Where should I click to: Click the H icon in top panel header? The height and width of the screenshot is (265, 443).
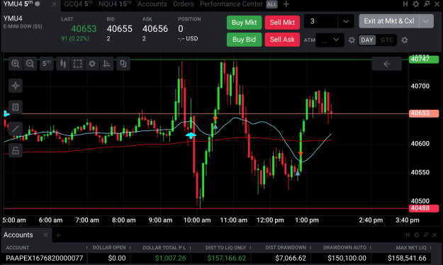405,4
